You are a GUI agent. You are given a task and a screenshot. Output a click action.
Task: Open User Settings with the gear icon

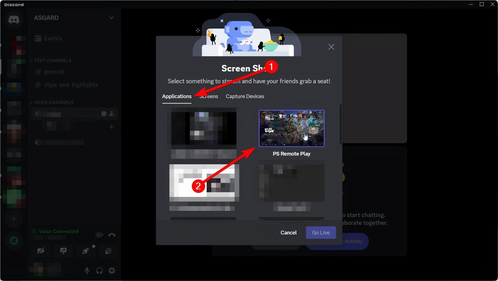[x=111, y=270]
